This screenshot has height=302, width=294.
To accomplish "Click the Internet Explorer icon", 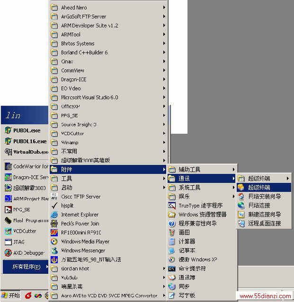I will click(x=54, y=215).
